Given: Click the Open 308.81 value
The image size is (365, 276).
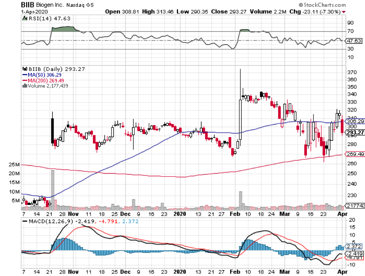Looking at the screenshot, I should pyautogui.click(x=122, y=12).
